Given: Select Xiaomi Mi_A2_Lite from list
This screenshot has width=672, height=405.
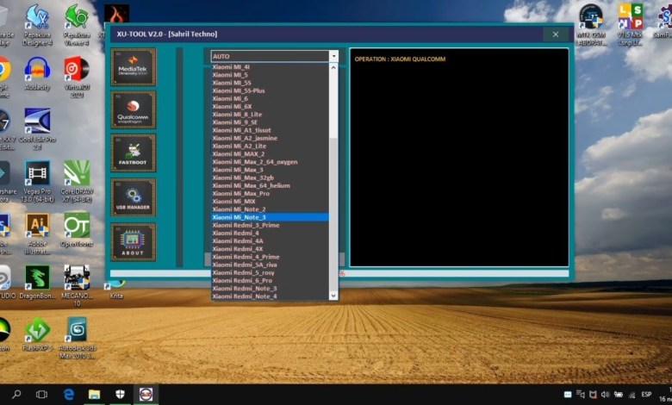Looking at the screenshot, I should pos(270,146).
